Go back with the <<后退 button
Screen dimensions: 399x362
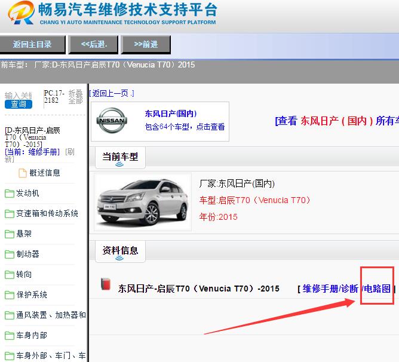point(93,45)
